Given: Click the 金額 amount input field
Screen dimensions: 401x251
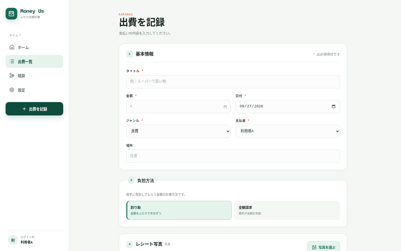Looking at the screenshot, I should tap(178, 107).
